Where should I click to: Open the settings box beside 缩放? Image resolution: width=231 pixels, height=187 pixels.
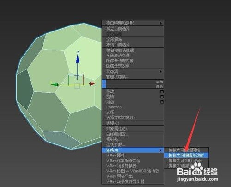pos(162,102)
